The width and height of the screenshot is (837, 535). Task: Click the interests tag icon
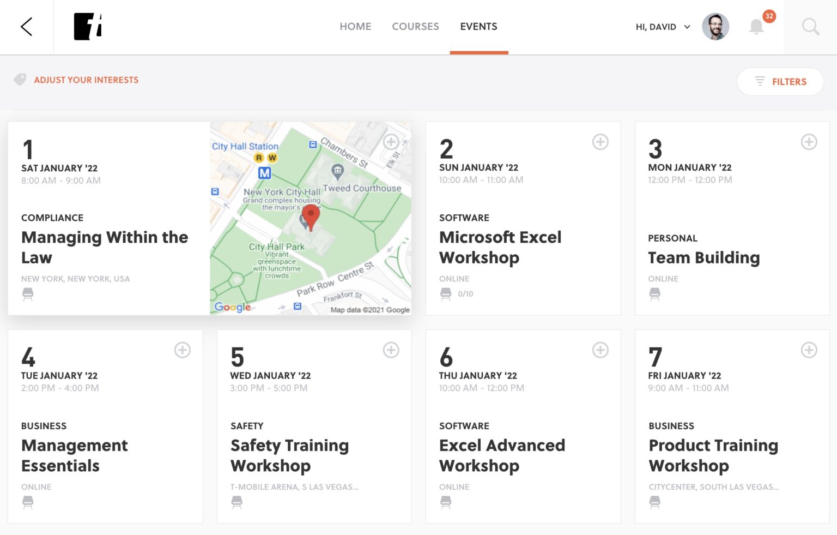20,80
